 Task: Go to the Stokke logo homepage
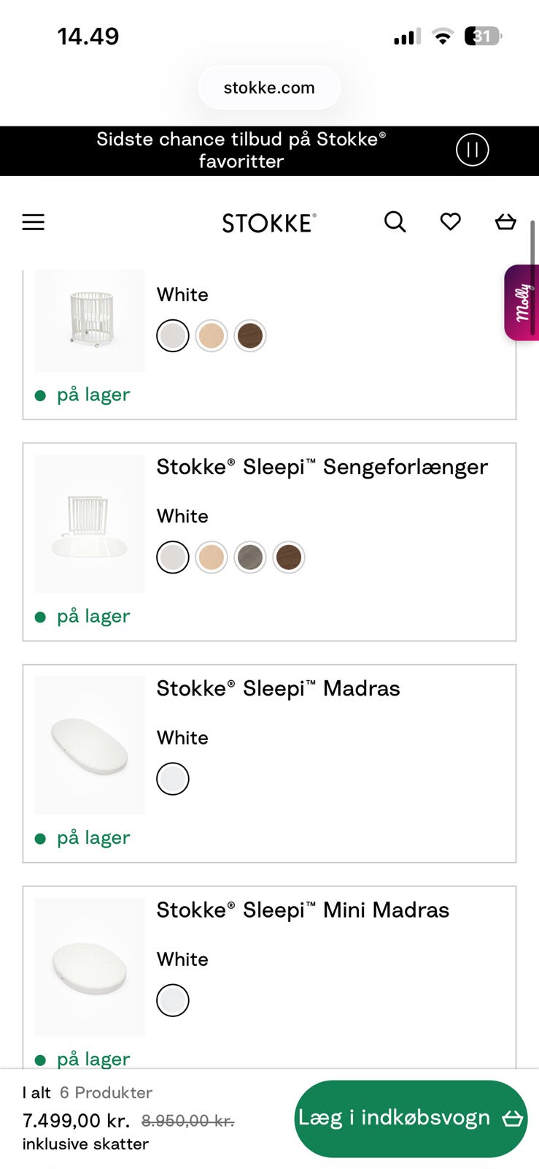[269, 223]
